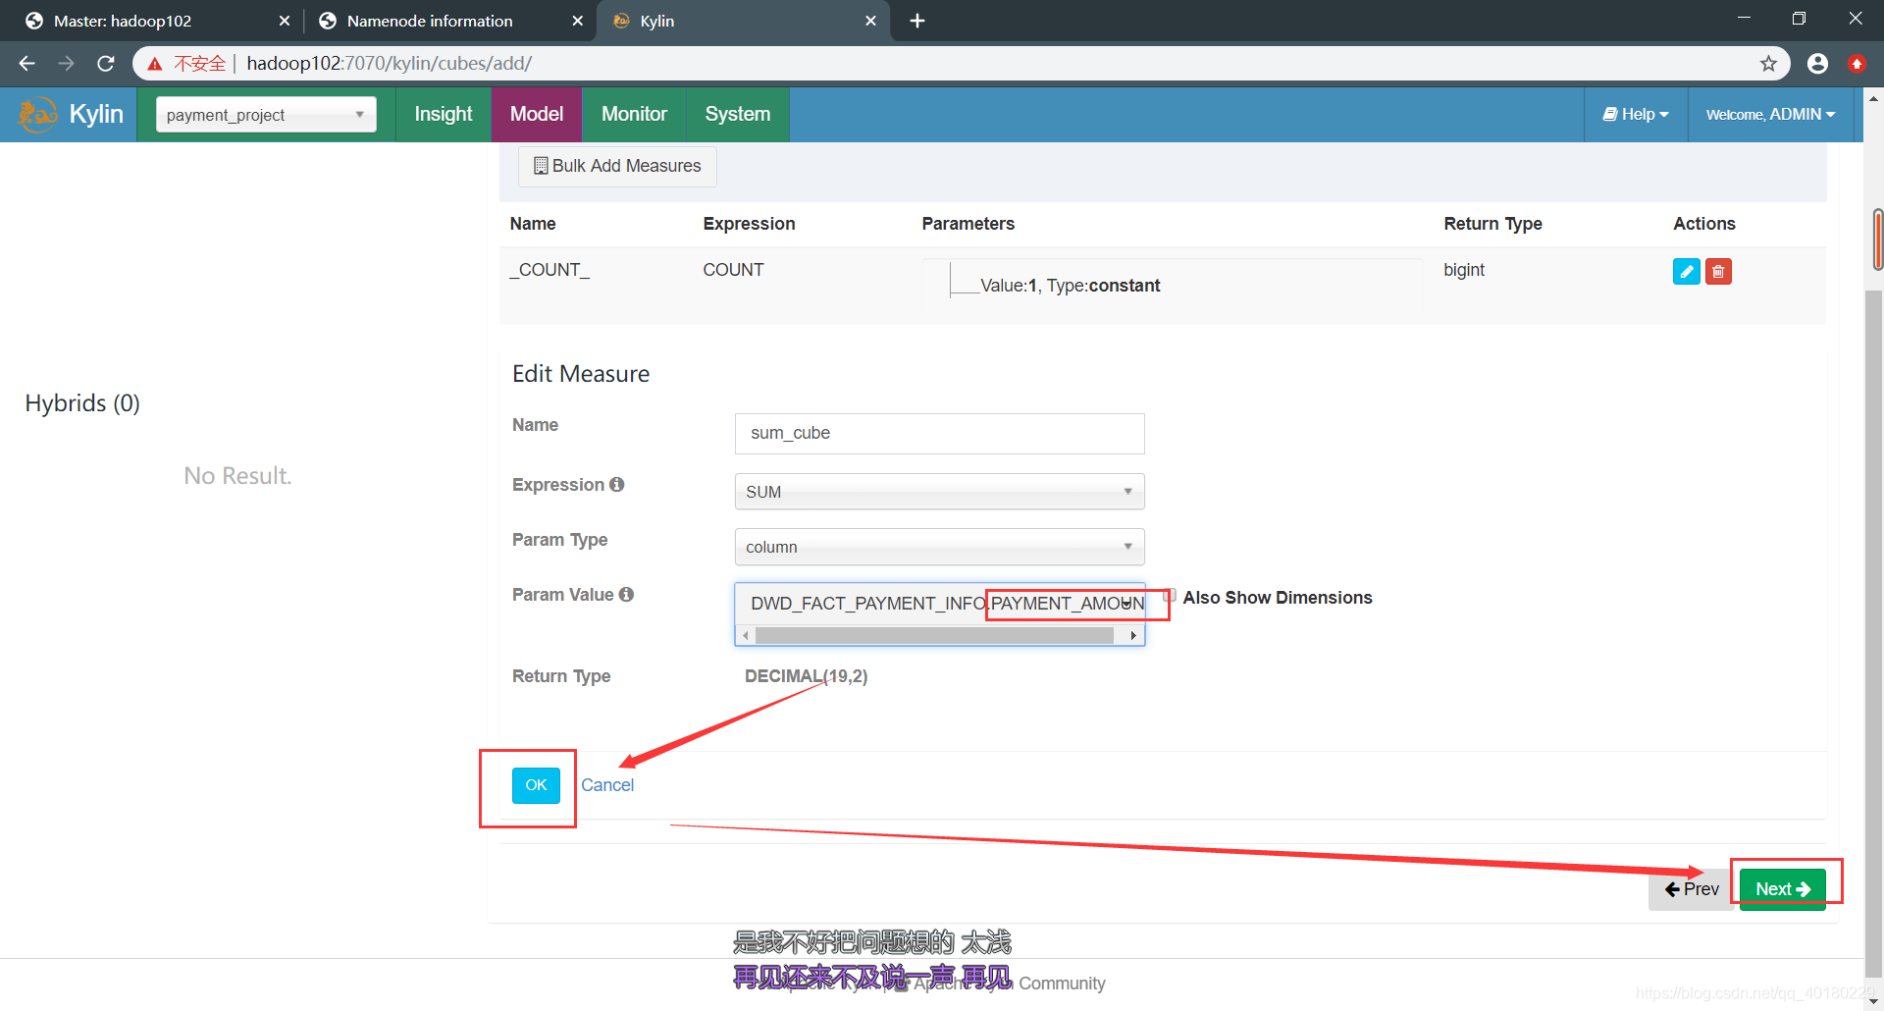This screenshot has height=1011, width=1884.
Task: Confirm the measure with OK button
Action: (536, 785)
